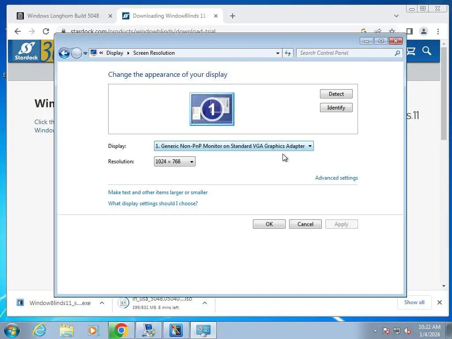Open muted volume tray icon

(x=407, y=331)
